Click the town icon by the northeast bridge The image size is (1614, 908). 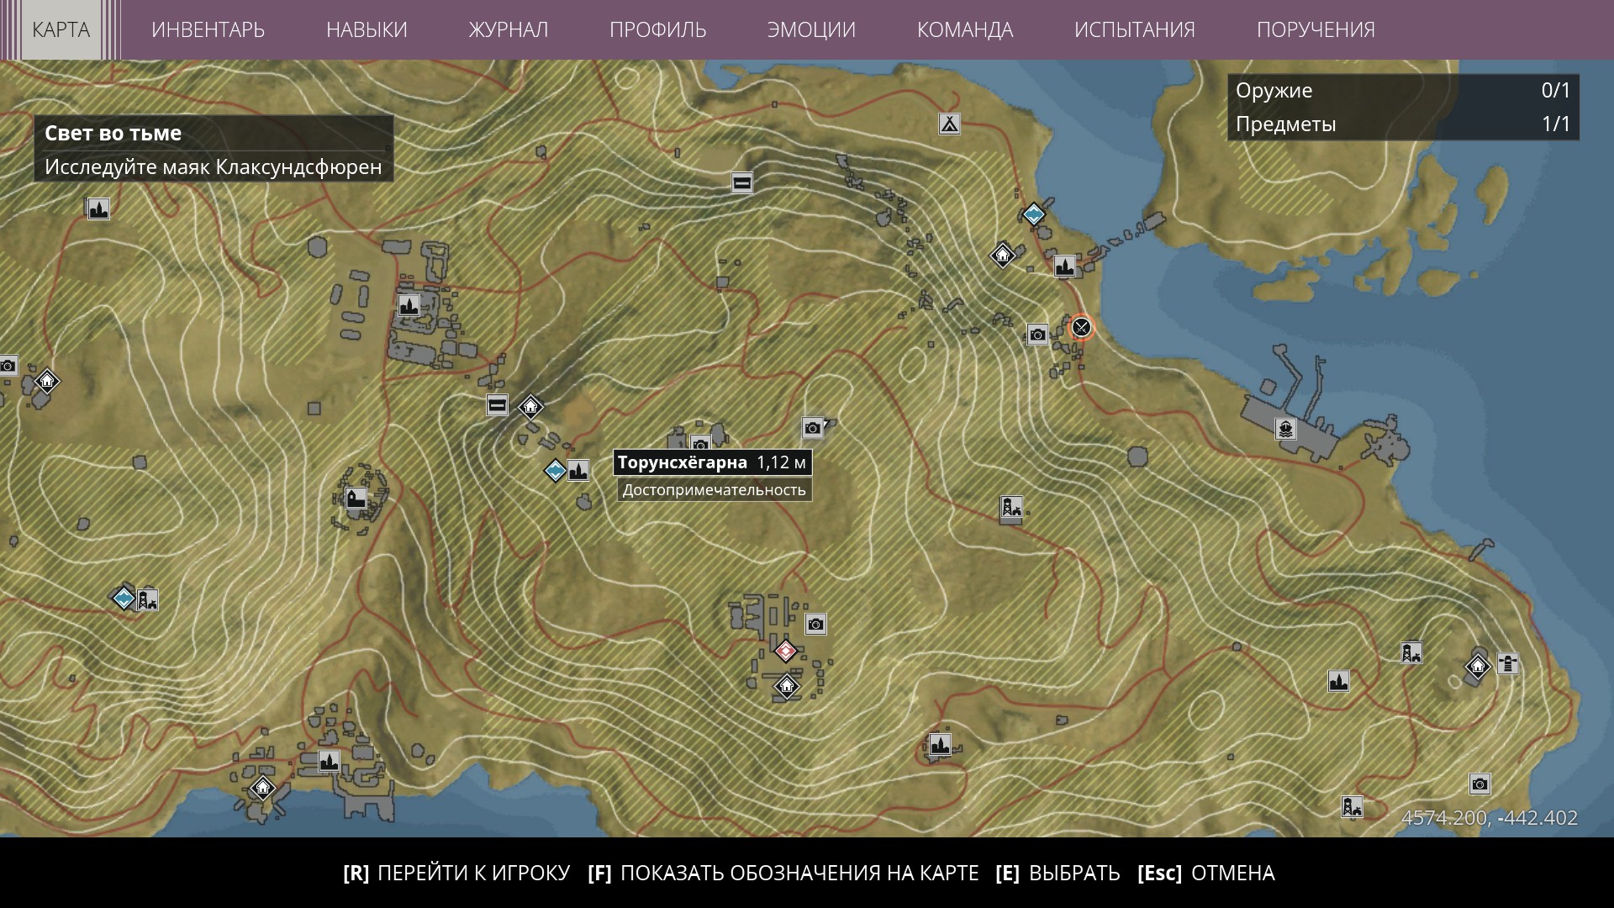coord(1064,267)
